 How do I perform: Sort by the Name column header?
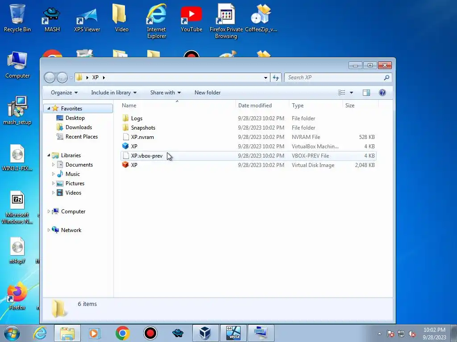pyautogui.click(x=177, y=106)
